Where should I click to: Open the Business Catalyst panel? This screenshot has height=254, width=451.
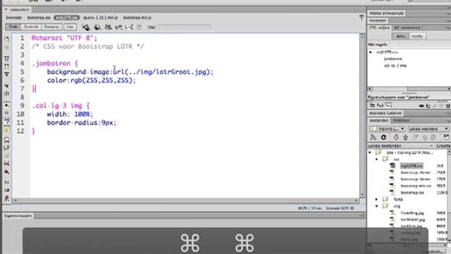(x=385, y=113)
